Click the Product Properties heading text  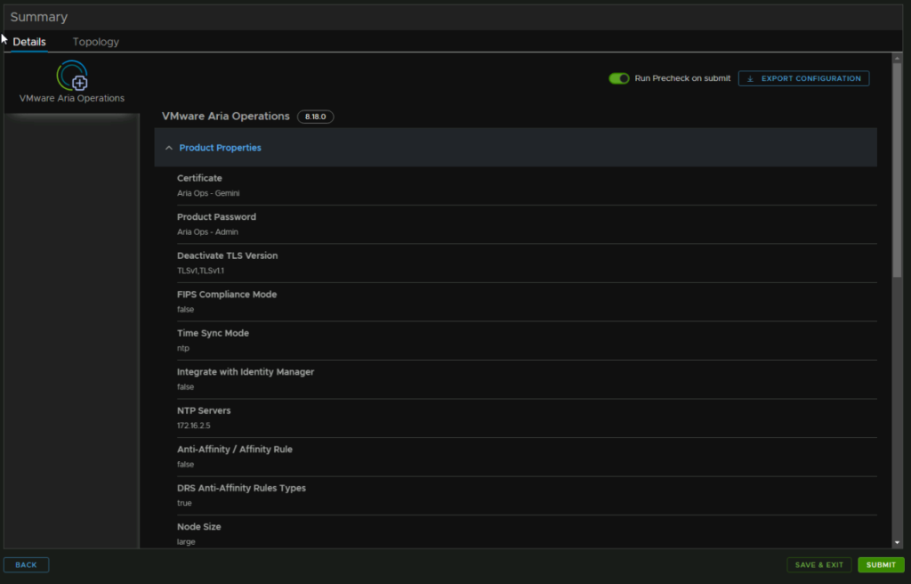point(221,148)
